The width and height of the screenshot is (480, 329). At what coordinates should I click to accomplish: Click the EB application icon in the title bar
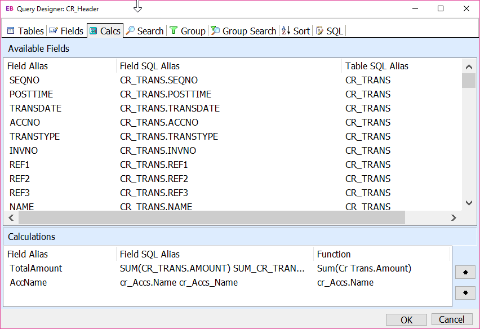(x=10, y=8)
